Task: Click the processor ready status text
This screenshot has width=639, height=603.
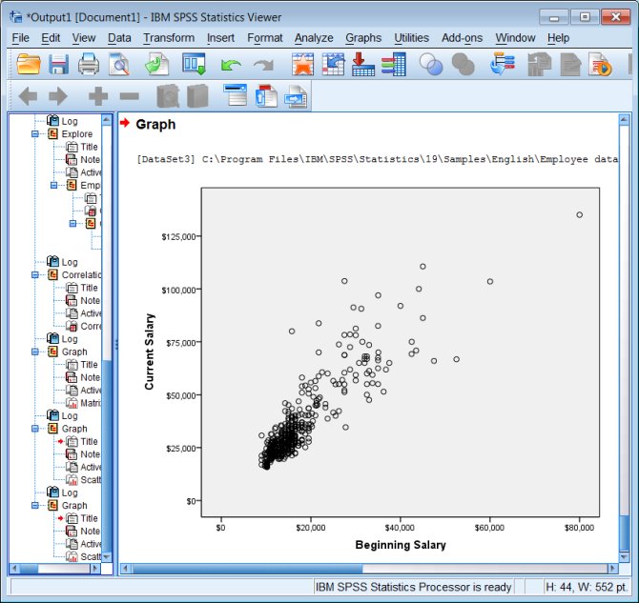Action: [413, 587]
